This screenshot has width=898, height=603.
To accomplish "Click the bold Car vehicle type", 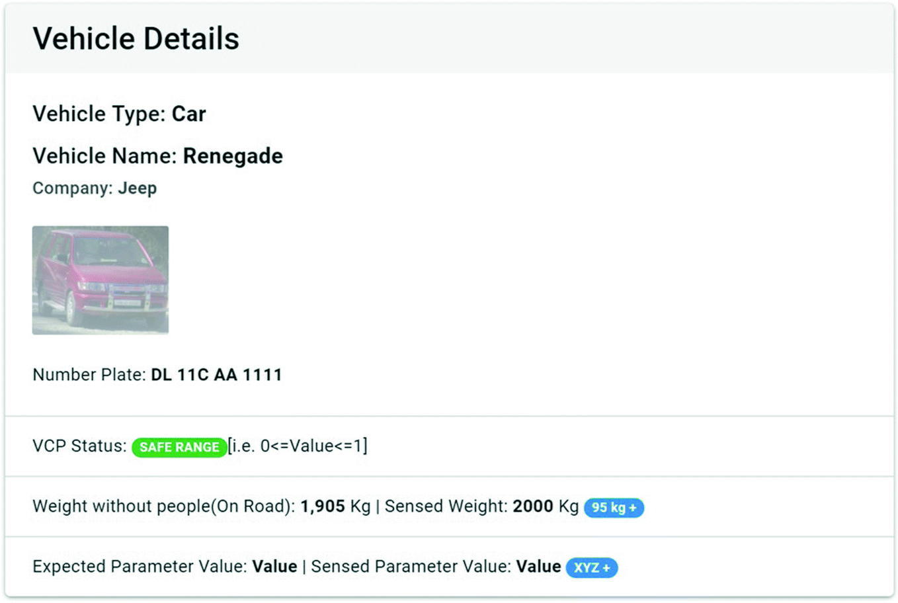I will [x=189, y=114].
